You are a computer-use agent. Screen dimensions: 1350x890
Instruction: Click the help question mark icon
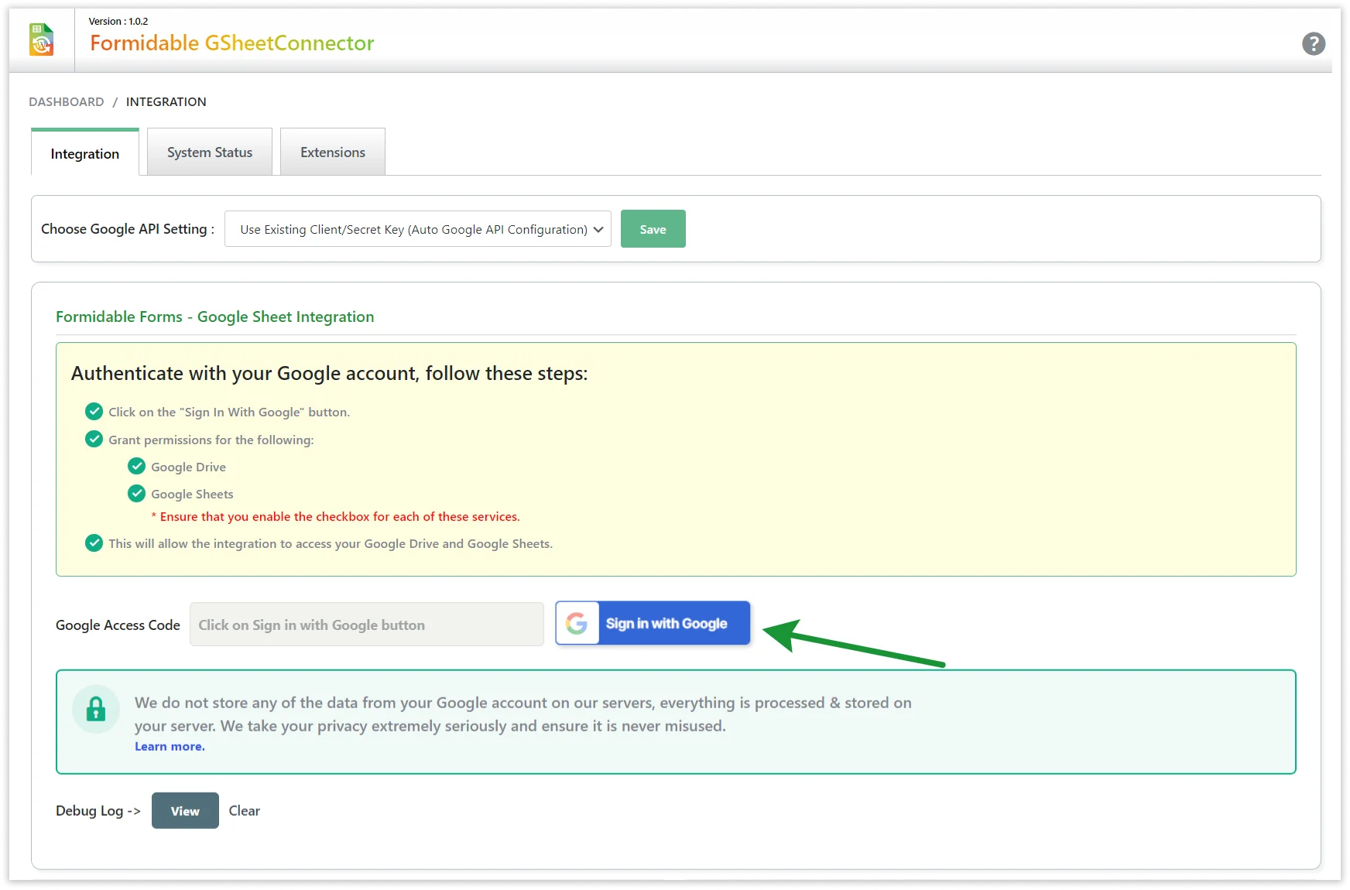tap(1313, 44)
